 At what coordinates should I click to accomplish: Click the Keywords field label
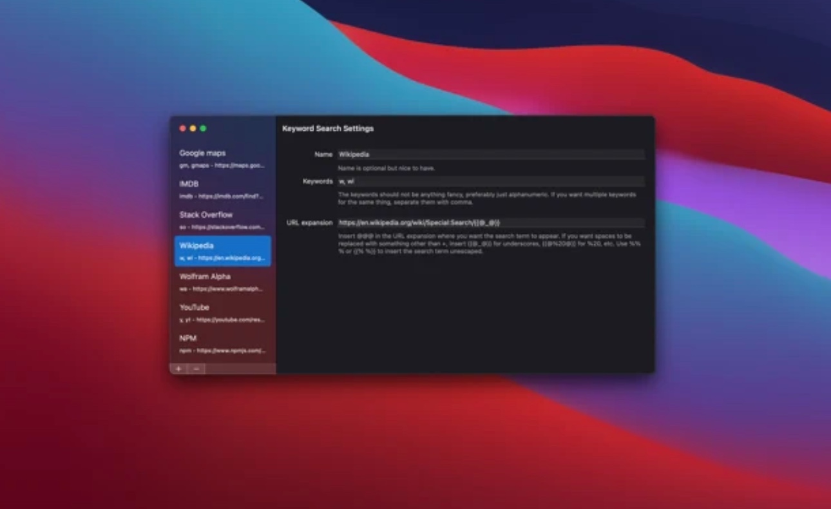[x=318, y=182]
